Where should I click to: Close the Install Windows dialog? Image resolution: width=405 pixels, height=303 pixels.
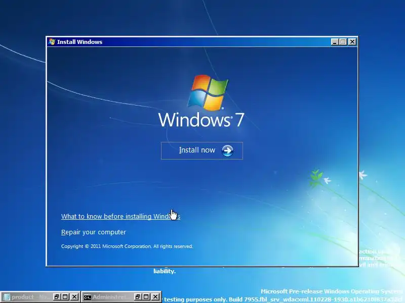click(x=352, y=42)
